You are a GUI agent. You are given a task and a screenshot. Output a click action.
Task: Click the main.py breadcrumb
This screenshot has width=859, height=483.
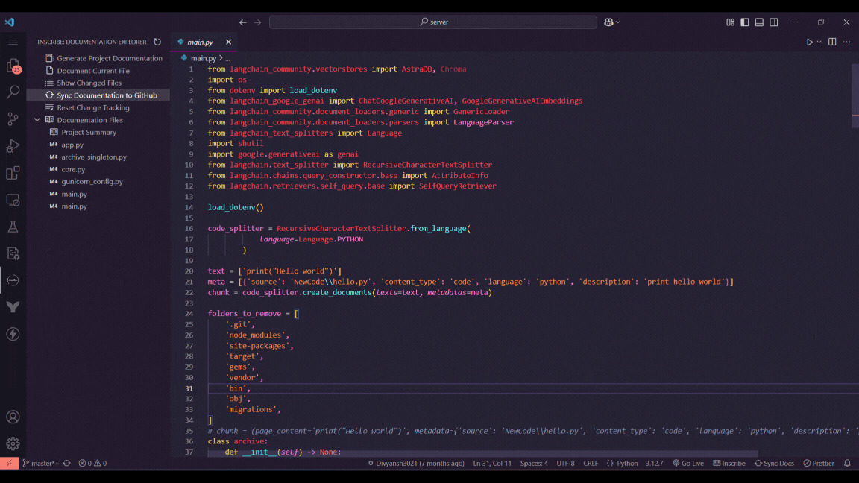[204, 58]
